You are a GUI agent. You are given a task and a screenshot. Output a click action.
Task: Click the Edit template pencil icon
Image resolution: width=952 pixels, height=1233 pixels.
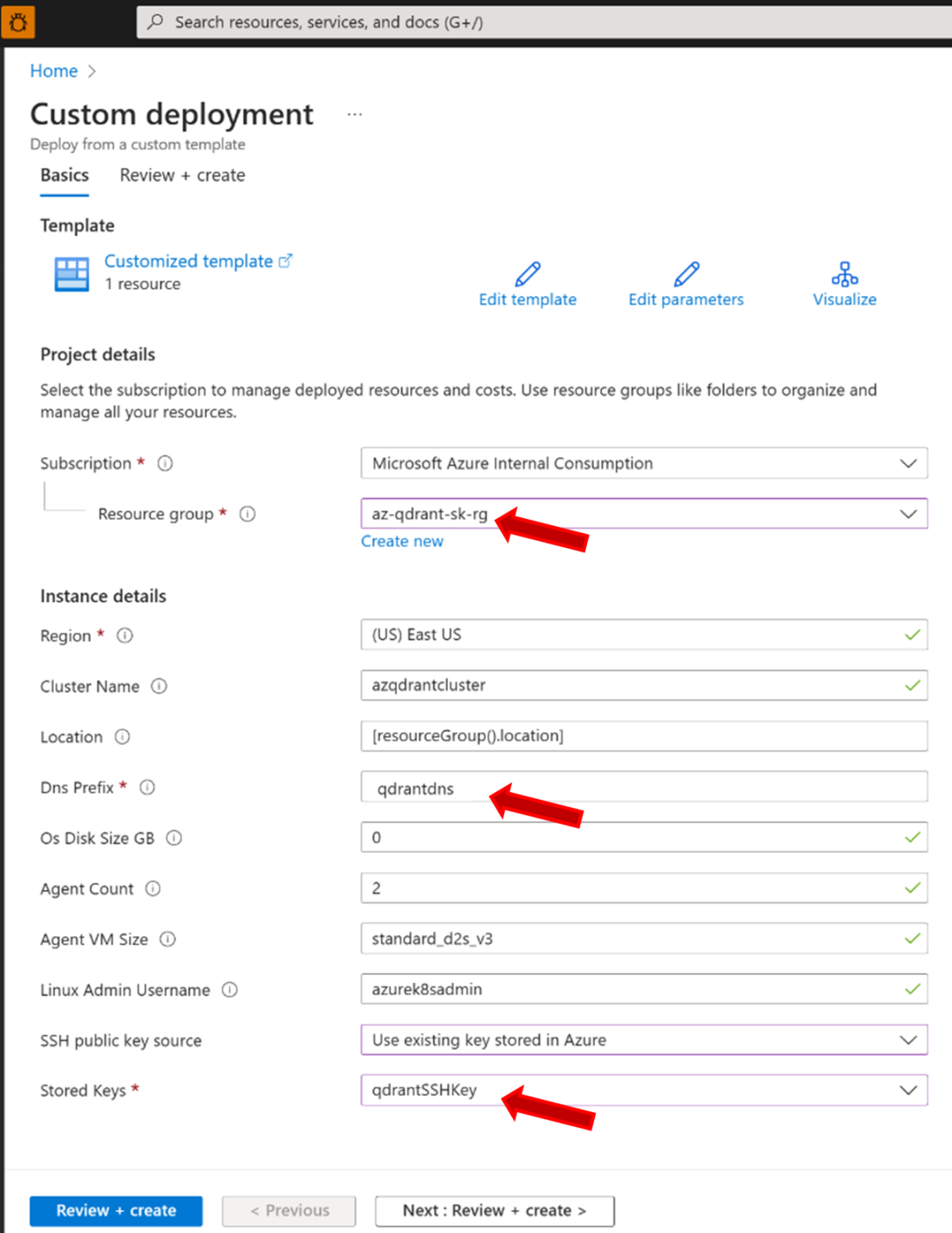tap(527, 274)
